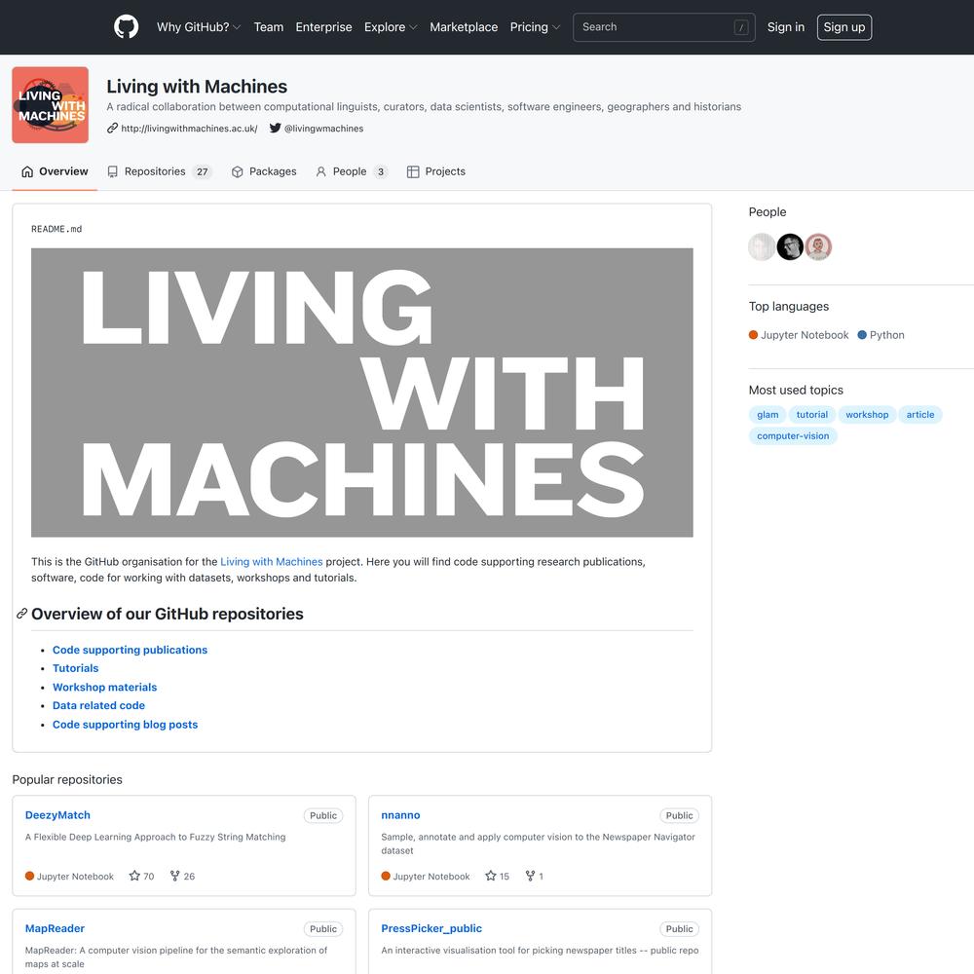Open the MapReader repository link
This screenshot has width=974, height=974.
[55, 929]
